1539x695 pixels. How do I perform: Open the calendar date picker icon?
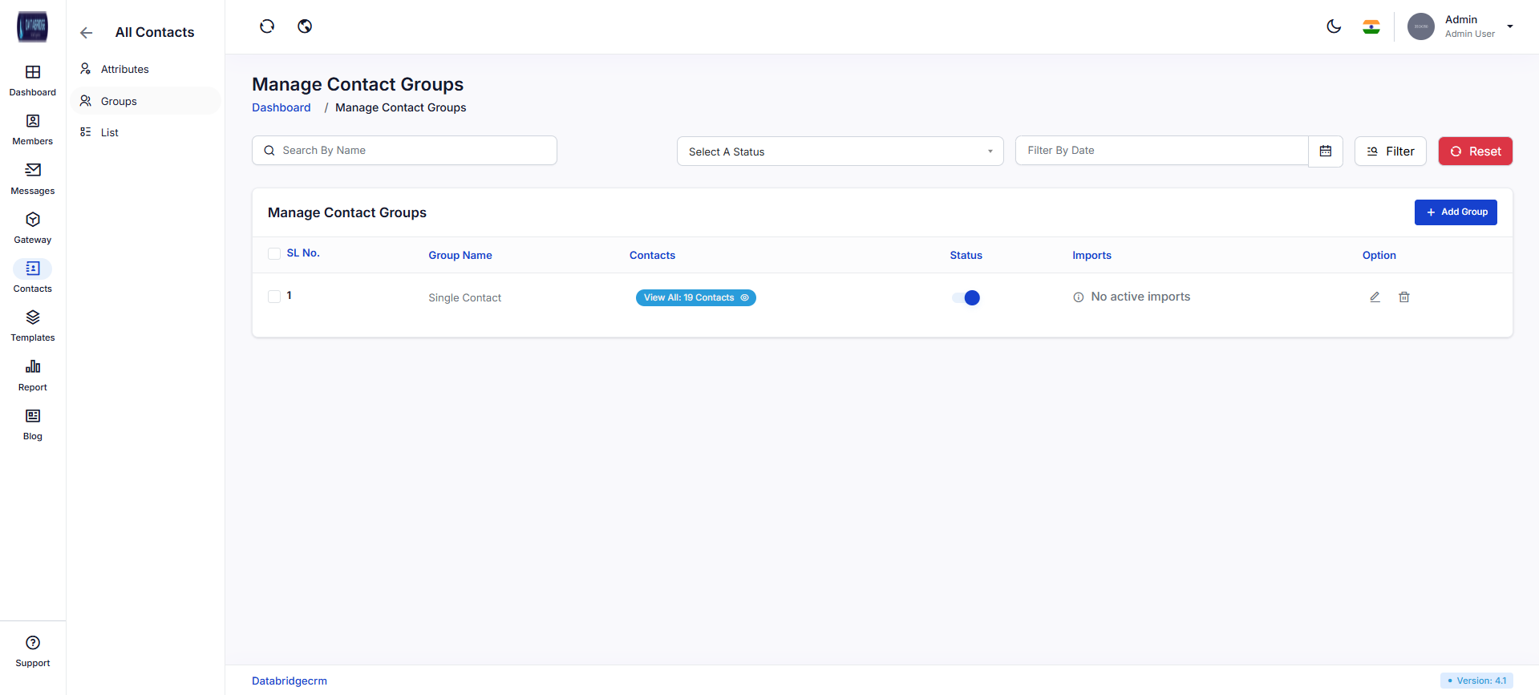pyautogui.click(x=1326, y=152)
